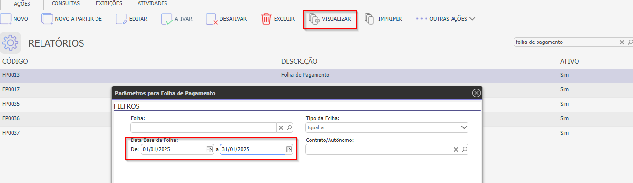This screenshot has width=633, height=183.
Task: Open calendar picker for end date 31/01/2025
Action: 289,149
